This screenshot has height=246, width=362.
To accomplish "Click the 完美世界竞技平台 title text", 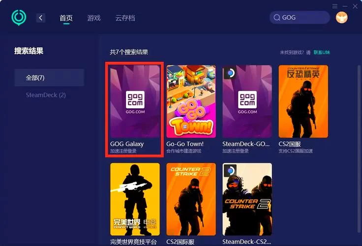I will 133,242.
